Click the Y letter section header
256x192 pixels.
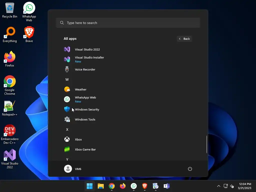(x=67, y=159)
